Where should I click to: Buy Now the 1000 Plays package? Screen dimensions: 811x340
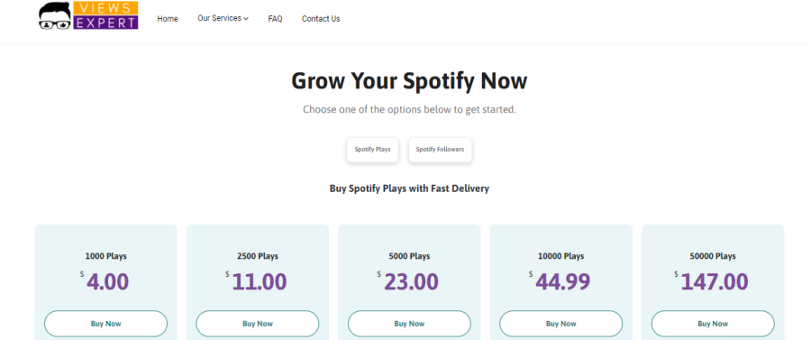coord(106,324)
